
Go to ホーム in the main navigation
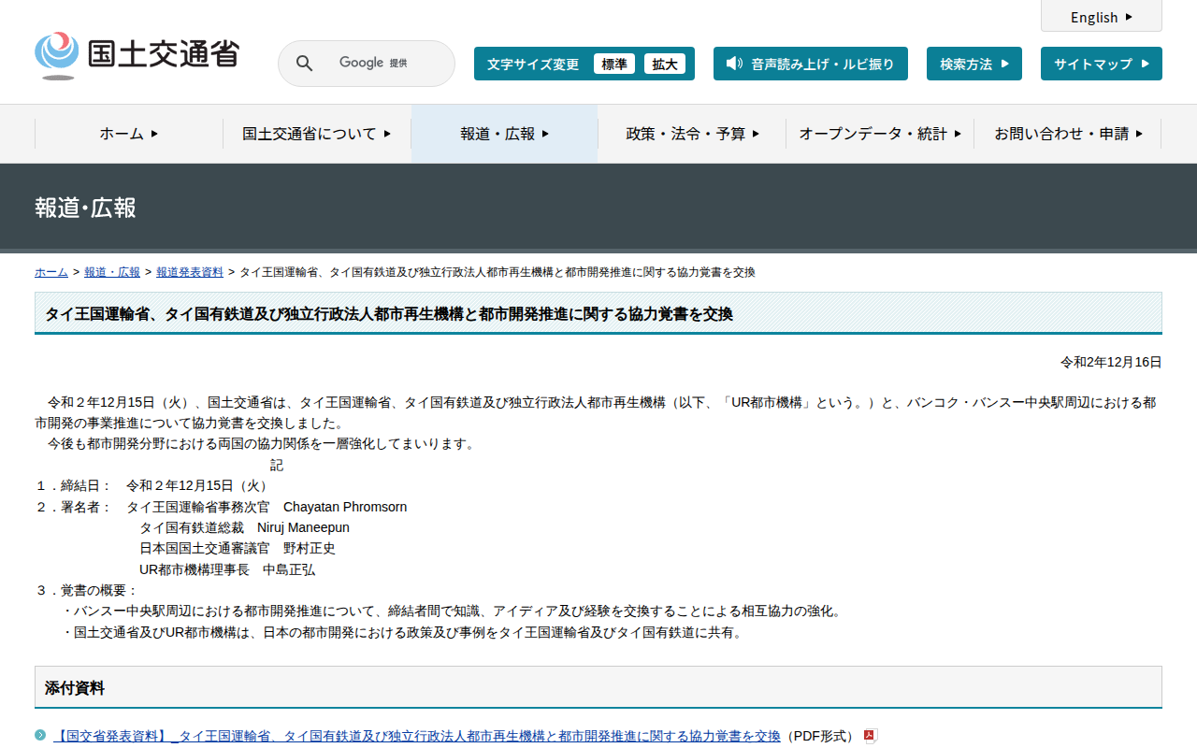[x=129, y=134]
